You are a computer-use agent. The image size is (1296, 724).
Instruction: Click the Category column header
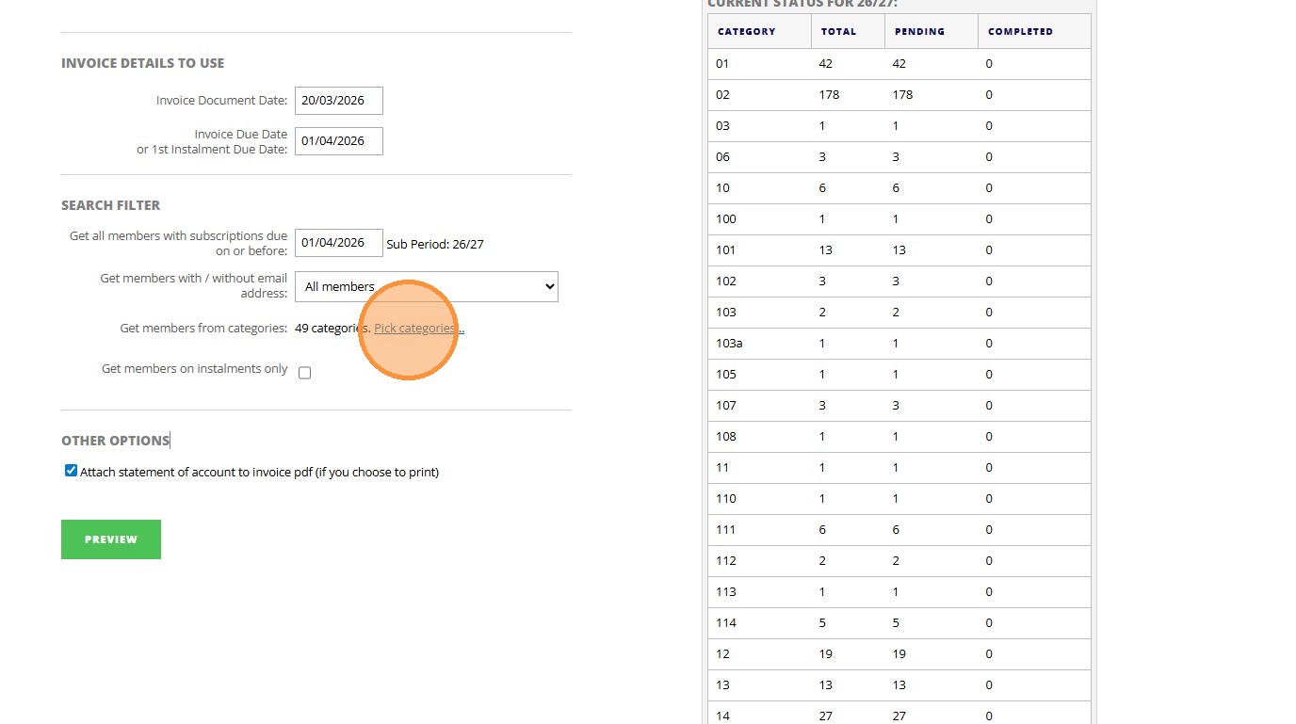coord(747,31)
